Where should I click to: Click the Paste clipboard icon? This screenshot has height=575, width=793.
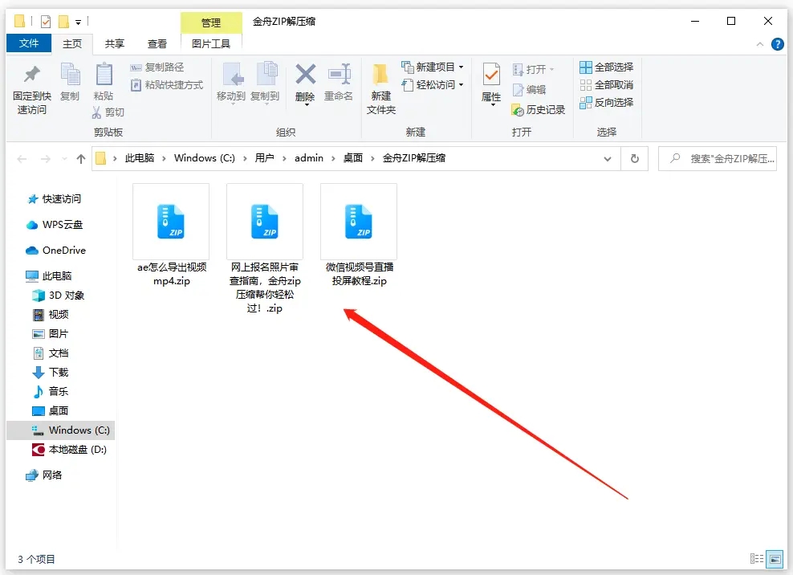click(x=104, y=75)
